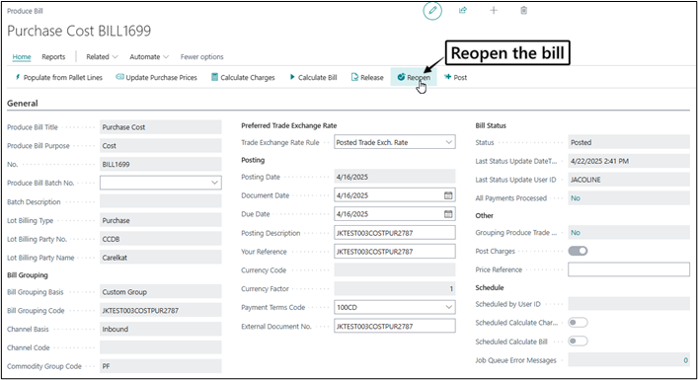Open Produce Bill Batch No. dropdown
The height and width of the screenshot is (380, 698).
pyautogui.click(x=214, y=183)
